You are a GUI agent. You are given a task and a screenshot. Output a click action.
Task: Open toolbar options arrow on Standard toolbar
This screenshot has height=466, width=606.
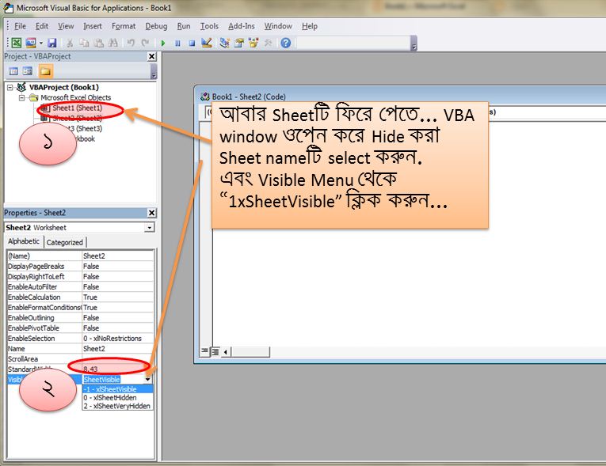point(414,44)
